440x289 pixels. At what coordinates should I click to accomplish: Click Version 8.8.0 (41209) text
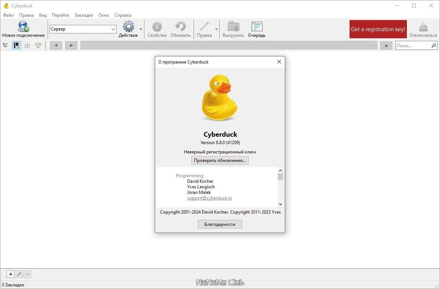[x=220, y=143]
